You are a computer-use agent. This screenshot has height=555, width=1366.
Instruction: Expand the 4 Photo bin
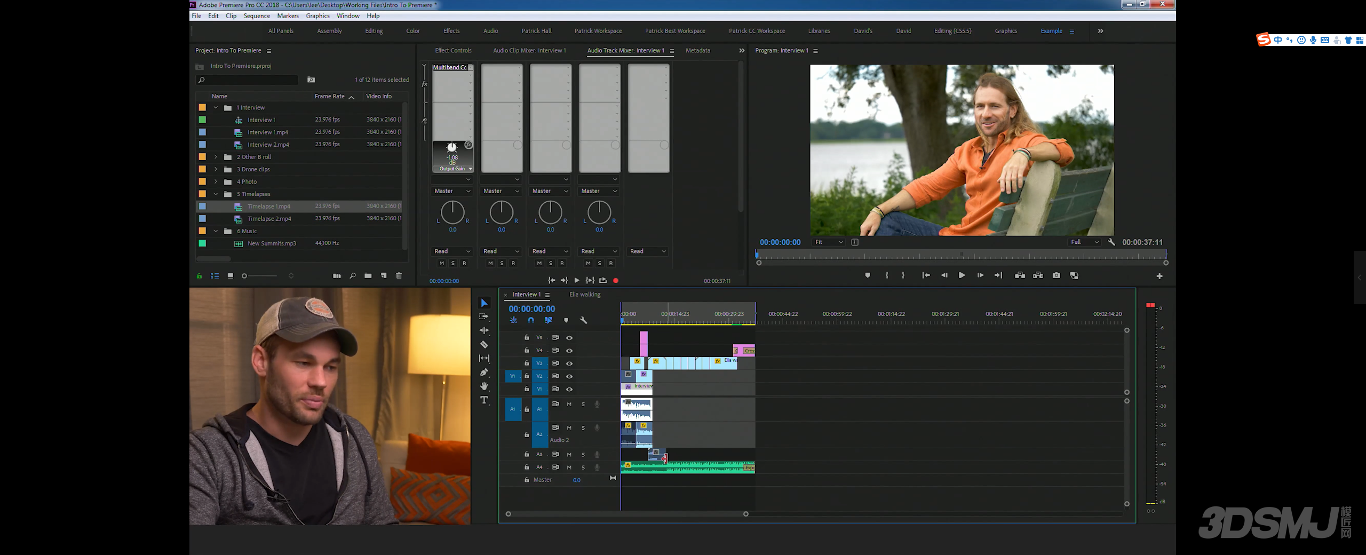216,181
